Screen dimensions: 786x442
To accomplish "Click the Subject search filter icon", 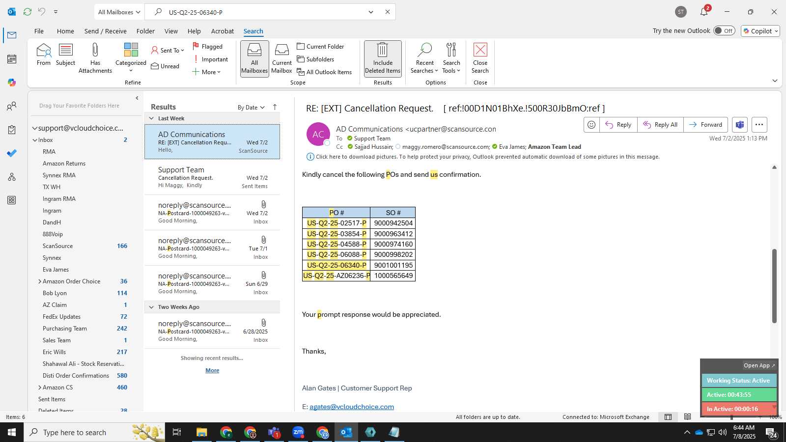I will tap(65, 55).
